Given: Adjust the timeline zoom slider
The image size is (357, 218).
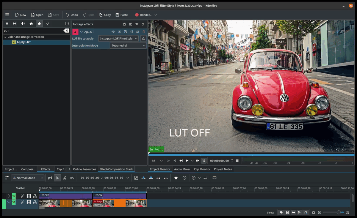Looking at the screenshot, I should pyautogui.click(x=333, y=212).
